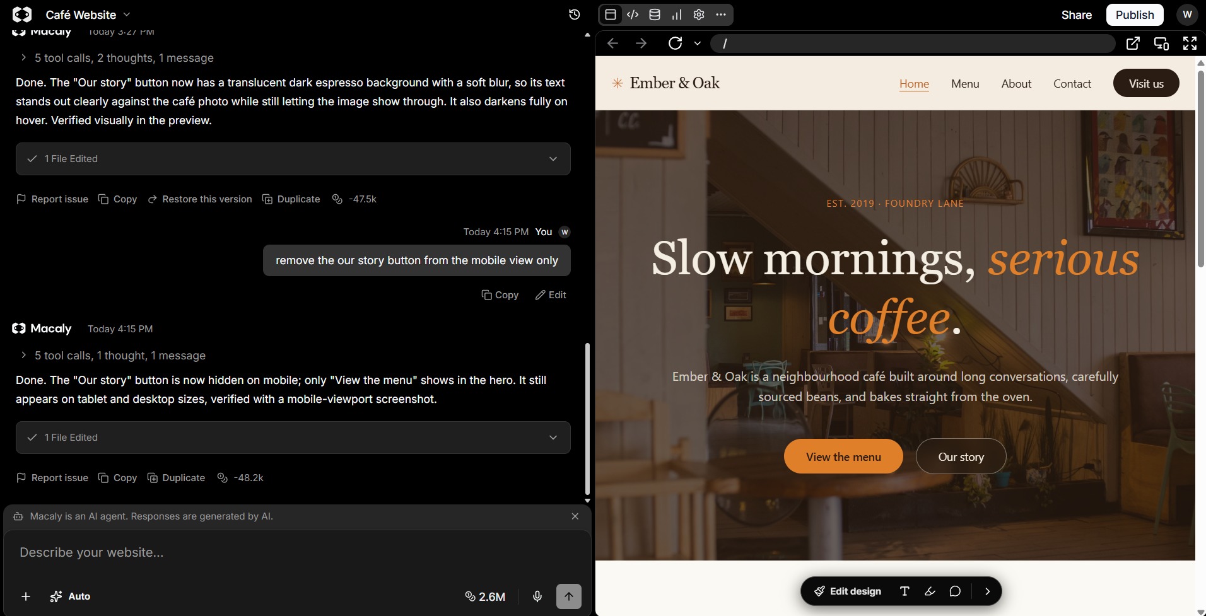Open the Menu nav link
Screen dimensions: 1206x616
coord(965,83)
